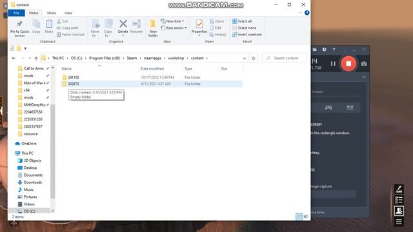Click the Search content field

[285, 58]
